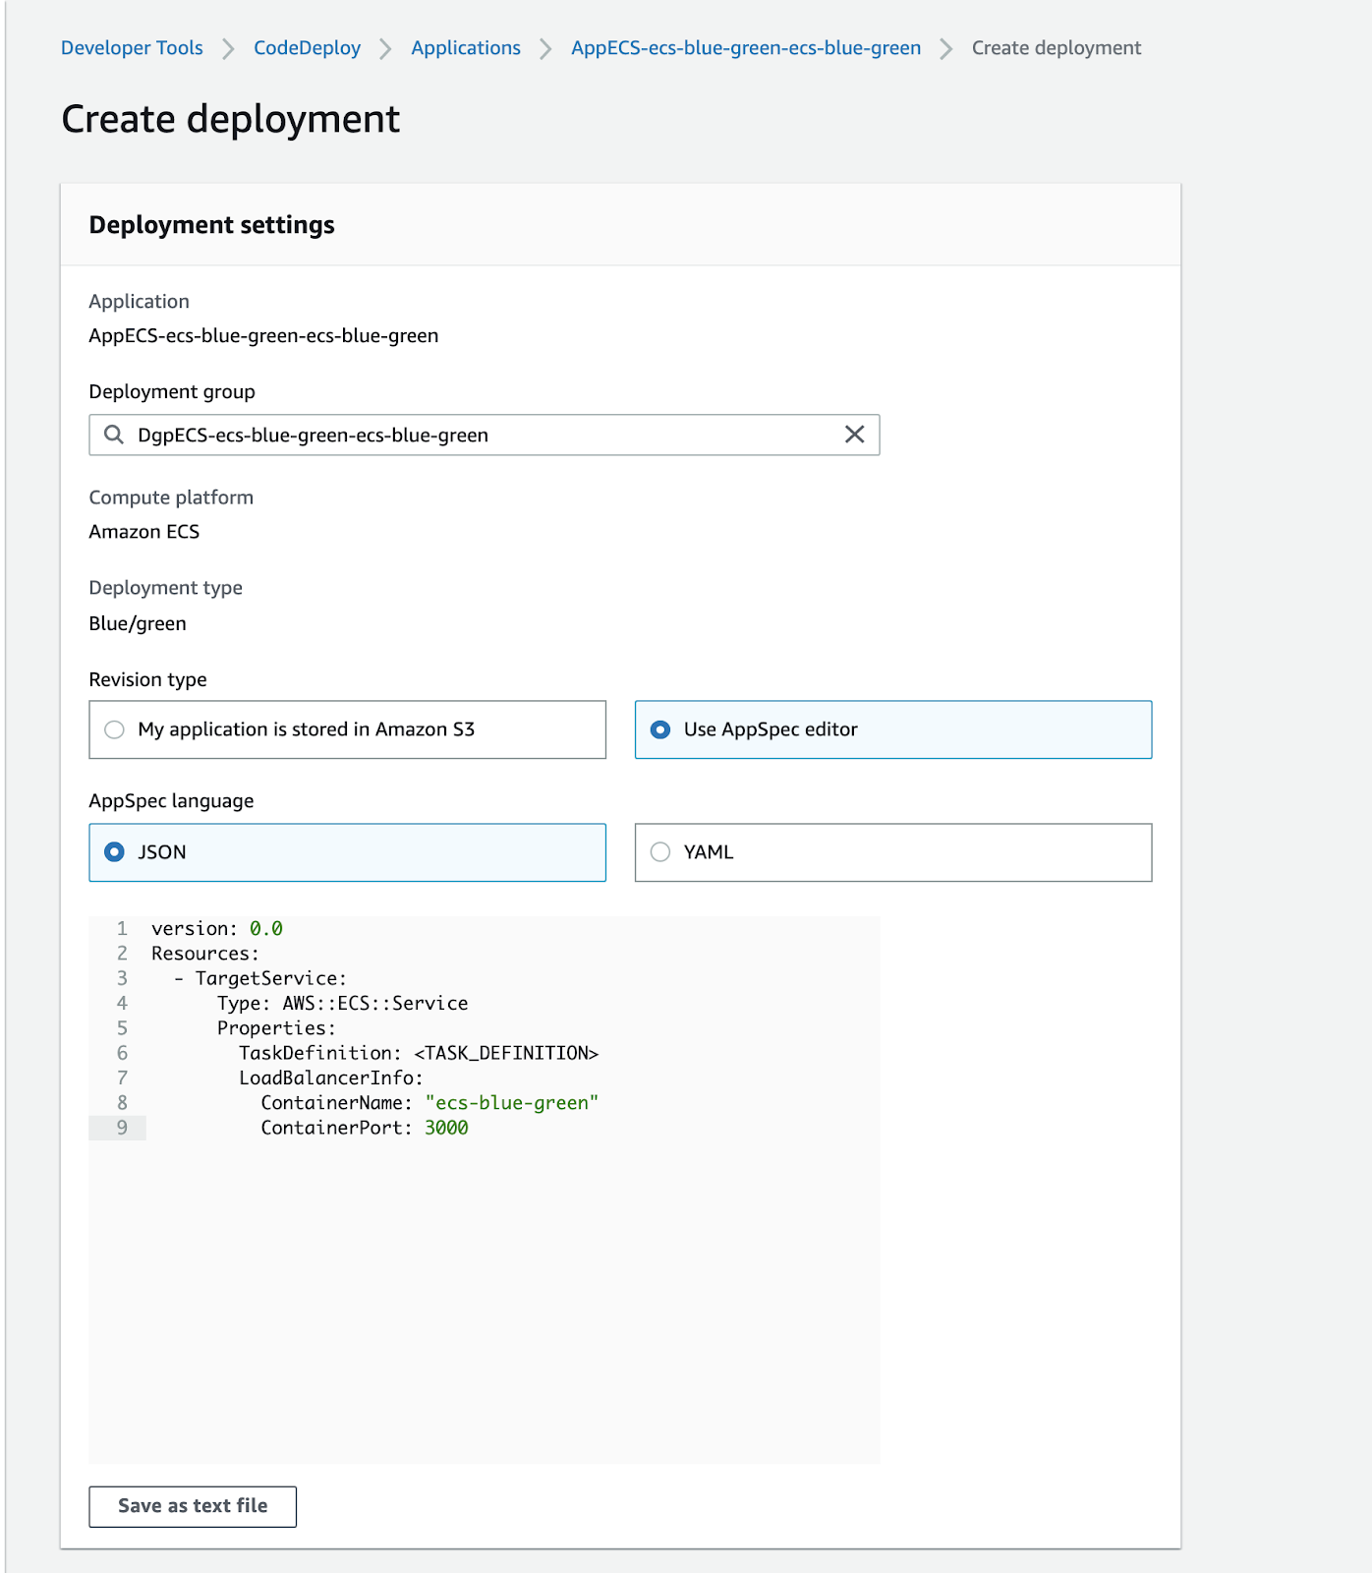Click the Deployment settings heading
The image size is (1372, 1573).
[212, 225]
